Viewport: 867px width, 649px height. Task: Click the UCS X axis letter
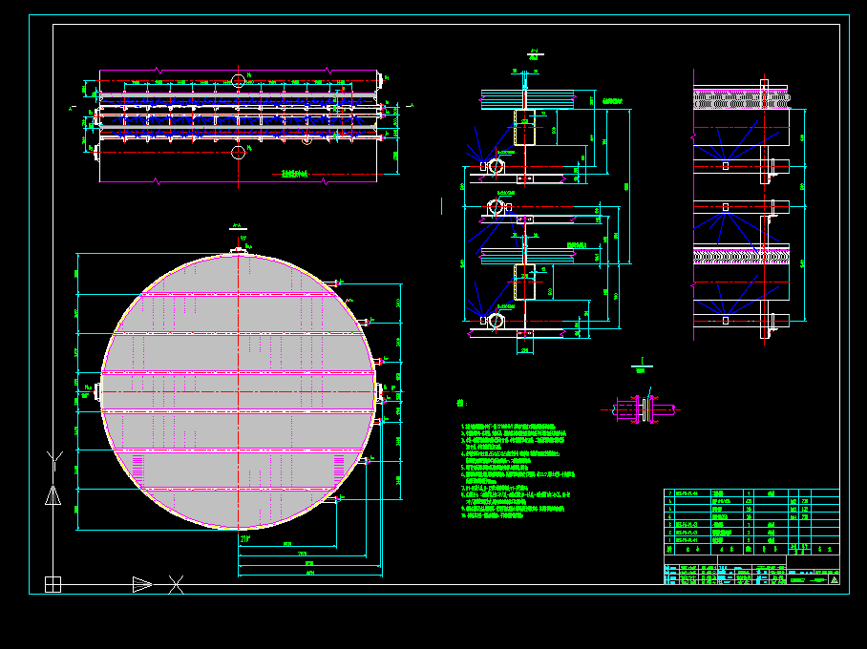(176, 585)
